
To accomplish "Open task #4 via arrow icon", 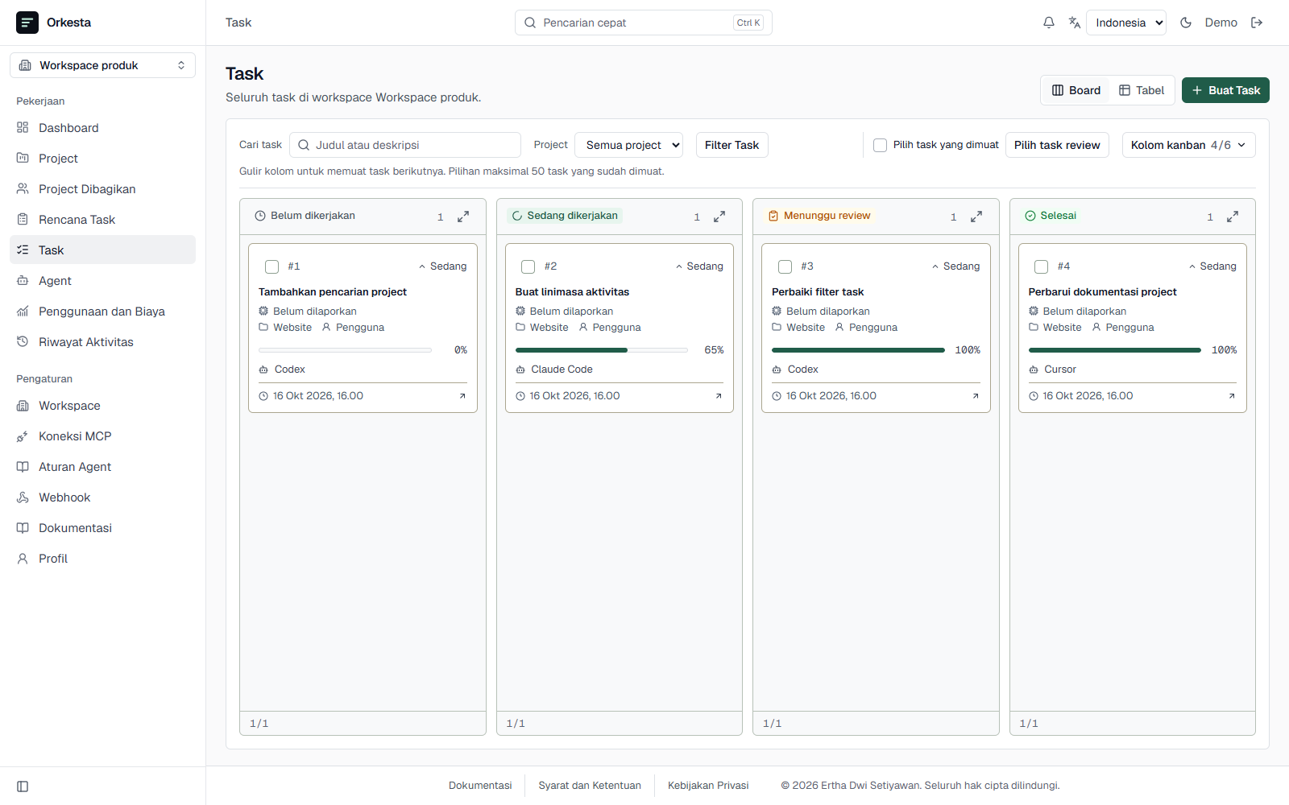I will point(1232,396).
